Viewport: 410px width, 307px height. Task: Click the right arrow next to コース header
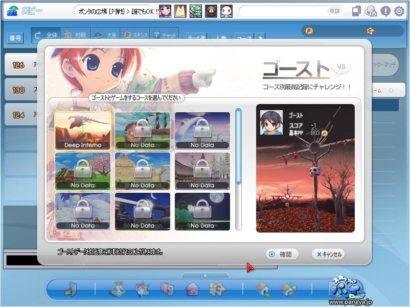[x=260, y=37]
